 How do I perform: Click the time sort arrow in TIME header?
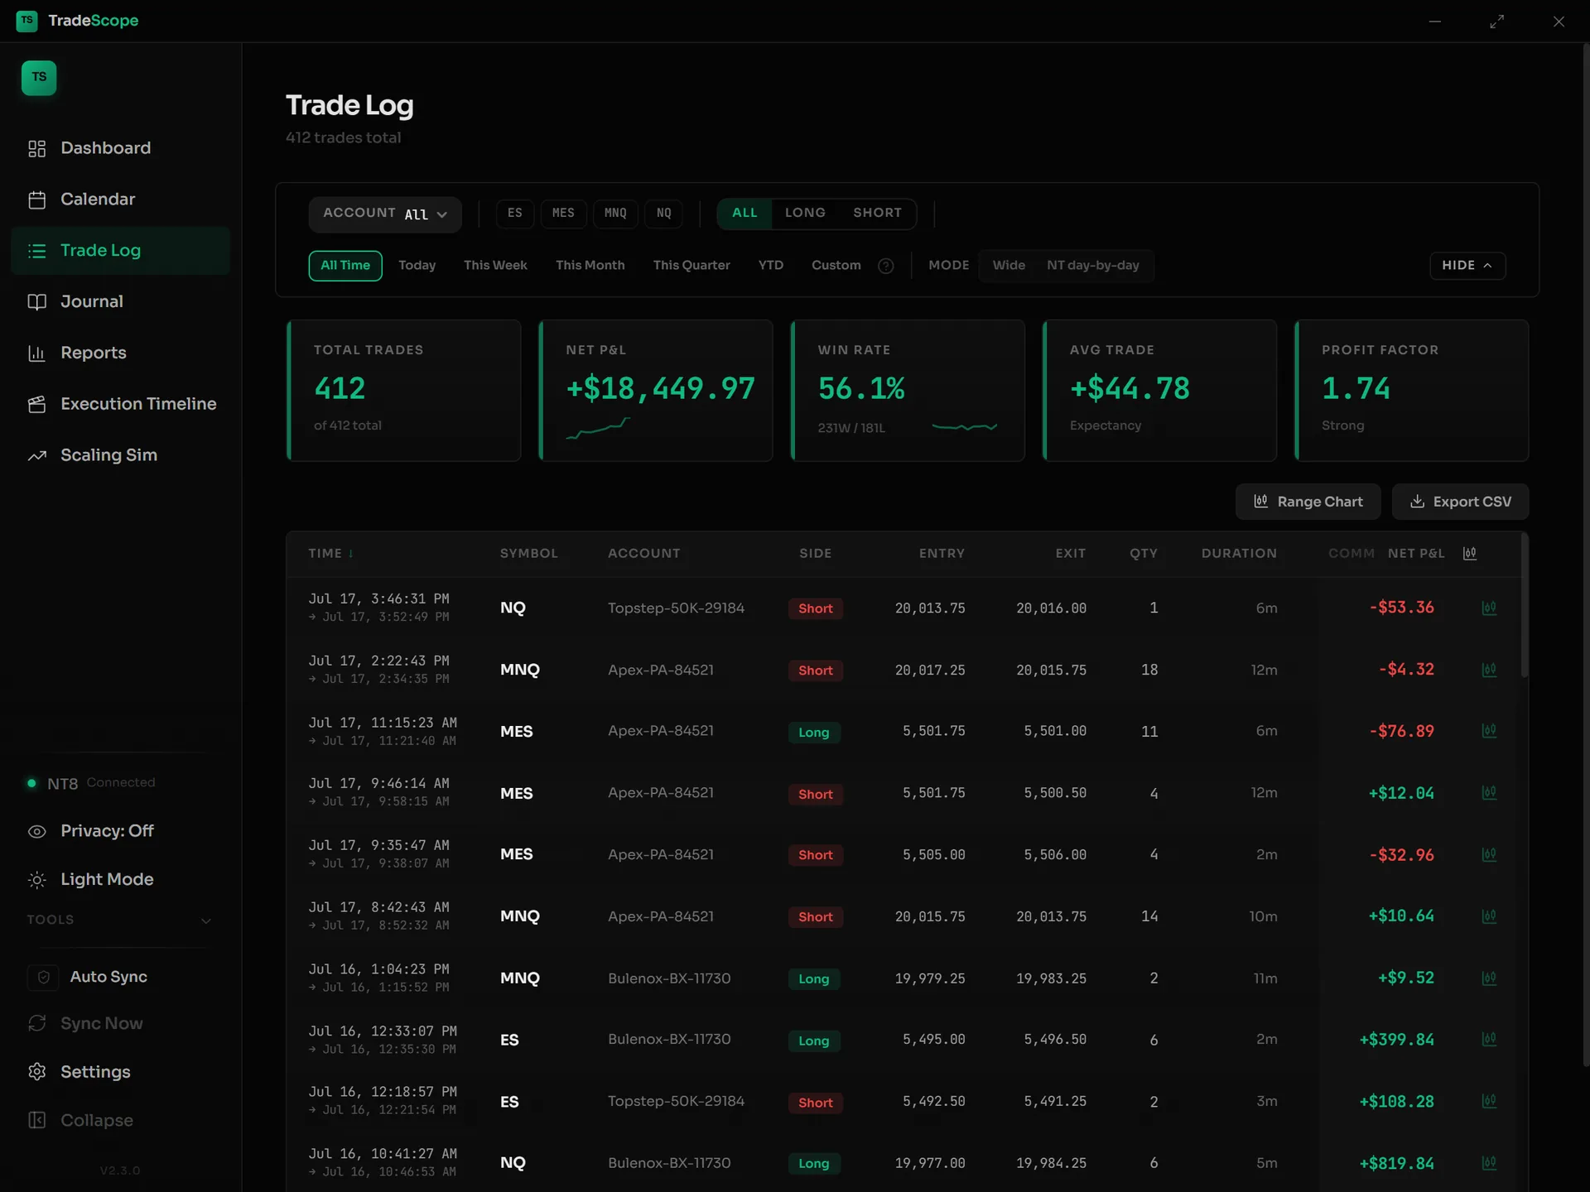pyautogui.click(x=351, y=554)
